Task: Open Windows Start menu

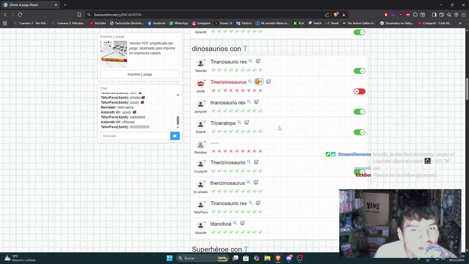Action: pos(169,258)
